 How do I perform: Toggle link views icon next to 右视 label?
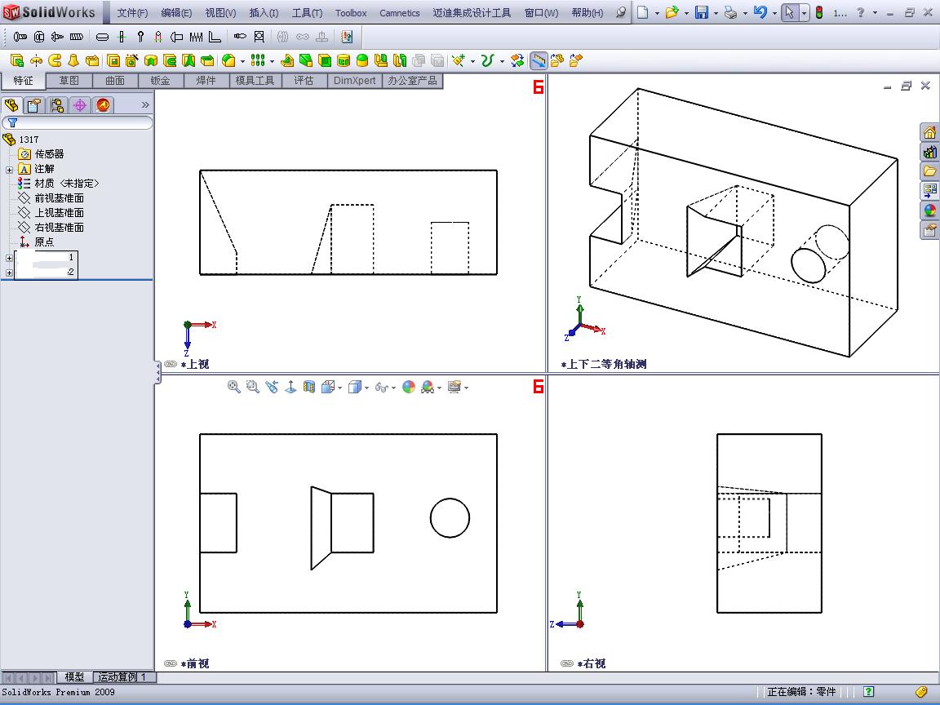click(567, 663)
